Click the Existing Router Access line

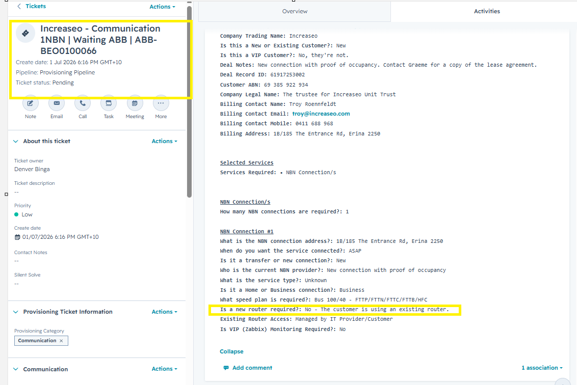tap(306, 319)
